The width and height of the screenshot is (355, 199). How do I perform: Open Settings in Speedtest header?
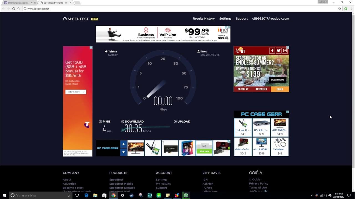[x=225, y=19]
